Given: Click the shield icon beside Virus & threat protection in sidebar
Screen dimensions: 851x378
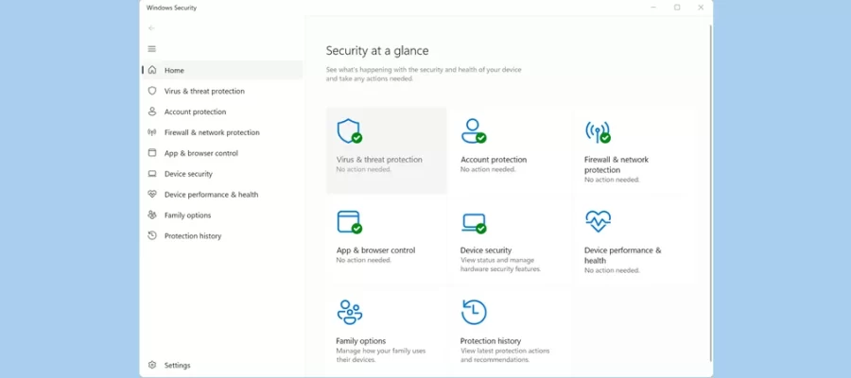Looking at the screenshot, I should [x=152, y=91].
